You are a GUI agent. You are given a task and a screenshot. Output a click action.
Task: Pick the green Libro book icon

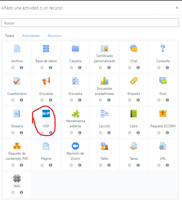134,113
